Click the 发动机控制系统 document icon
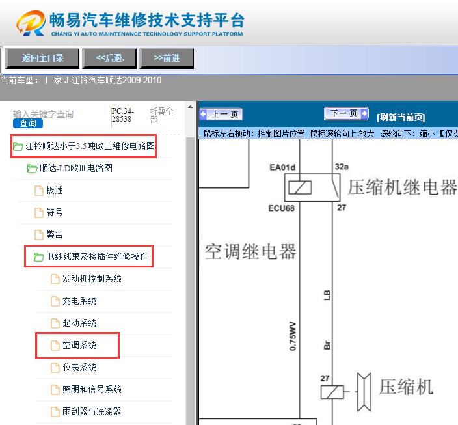 (x=55, y=279)
